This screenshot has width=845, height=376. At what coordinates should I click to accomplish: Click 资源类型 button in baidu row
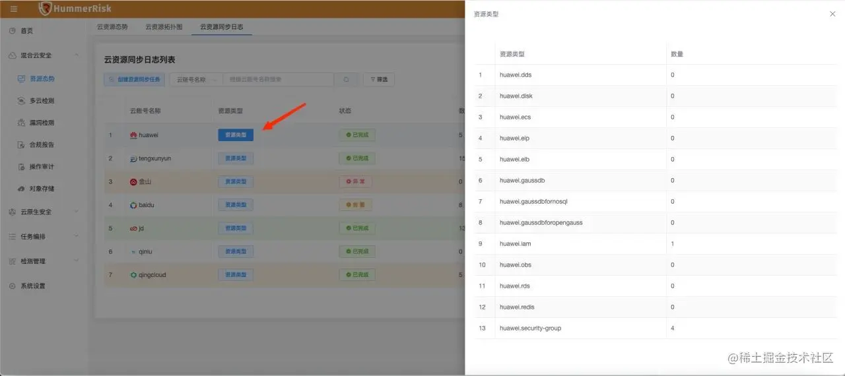pos(236,205)
